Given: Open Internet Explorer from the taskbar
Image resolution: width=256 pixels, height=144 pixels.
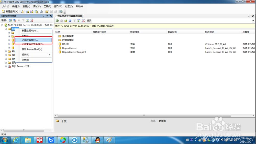Looking at the screenshot, I should 16,140.
